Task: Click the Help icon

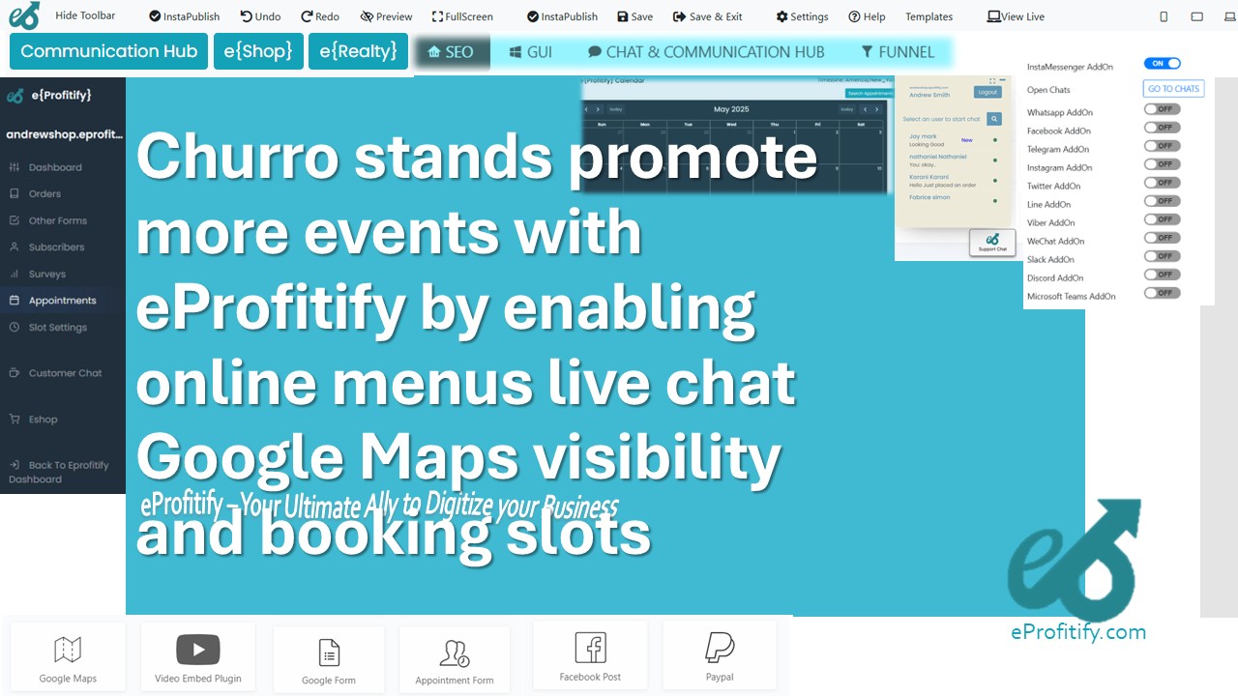Action: tap(856, 15)
